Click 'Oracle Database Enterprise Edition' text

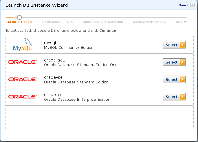(77, 100)
